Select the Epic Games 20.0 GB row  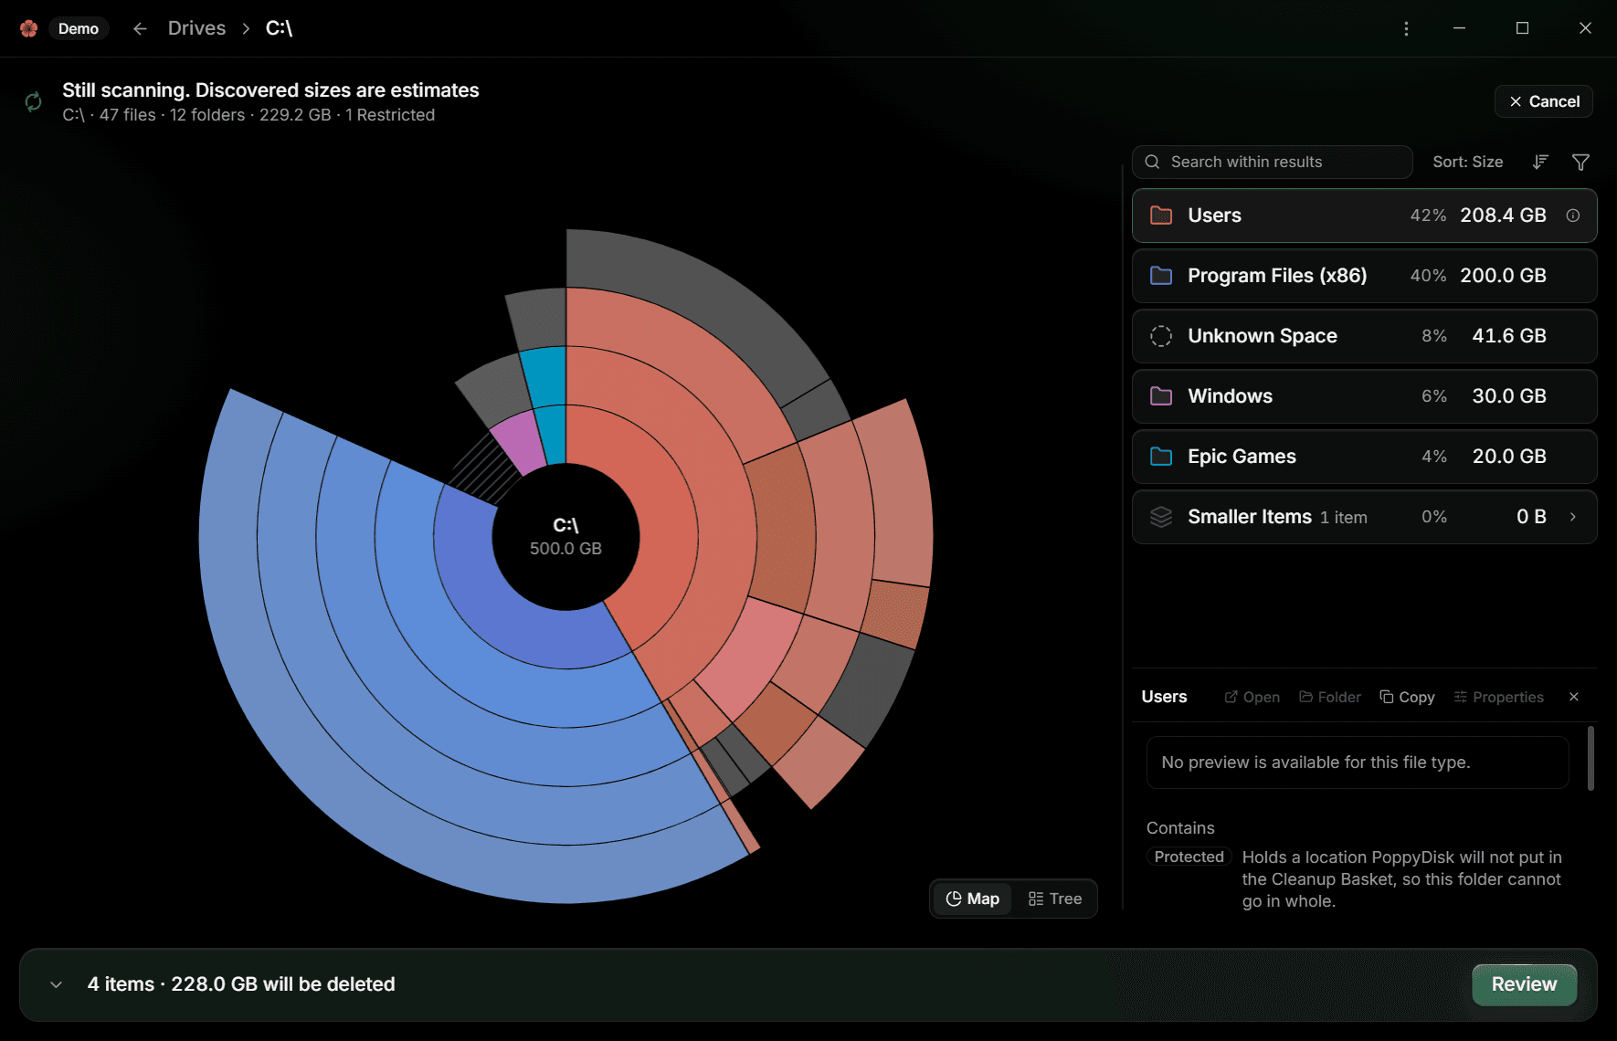(1364, 457)
